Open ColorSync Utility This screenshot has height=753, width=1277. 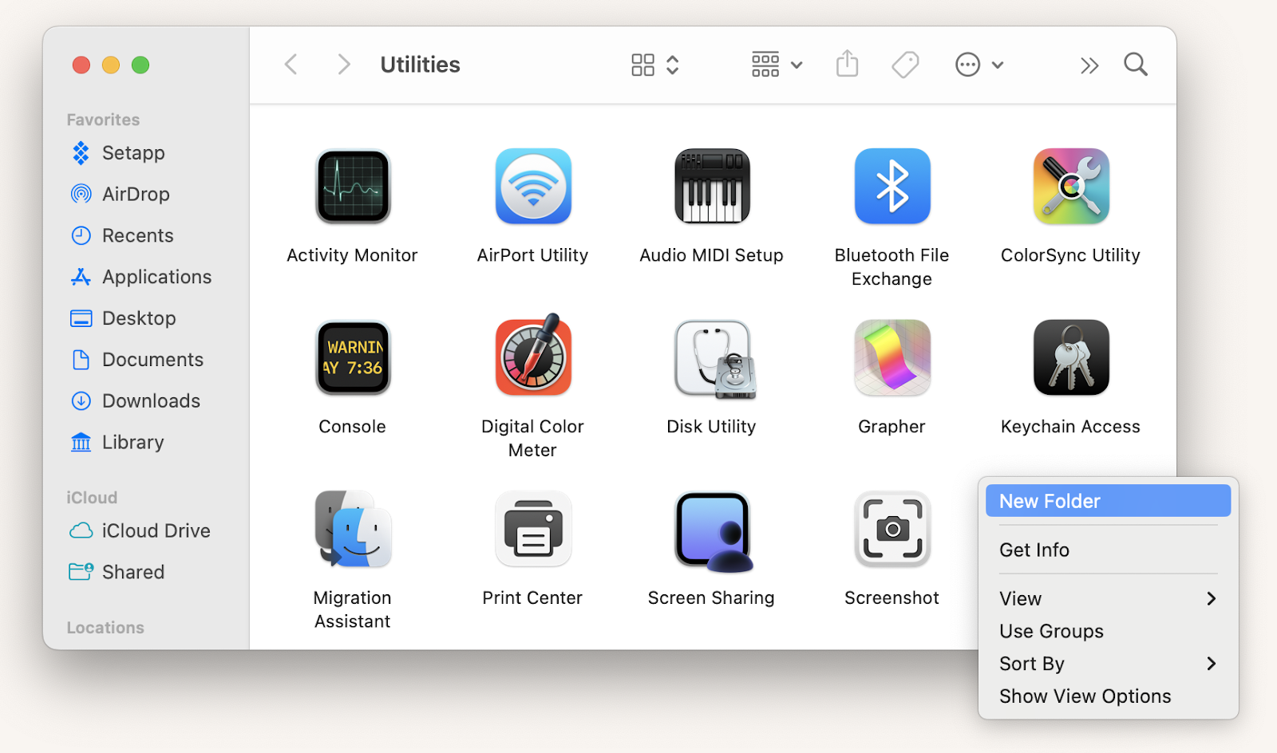click(1070, 186)
